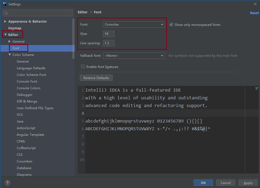
Task: Click Restore Defaults button
Action: 96,78
